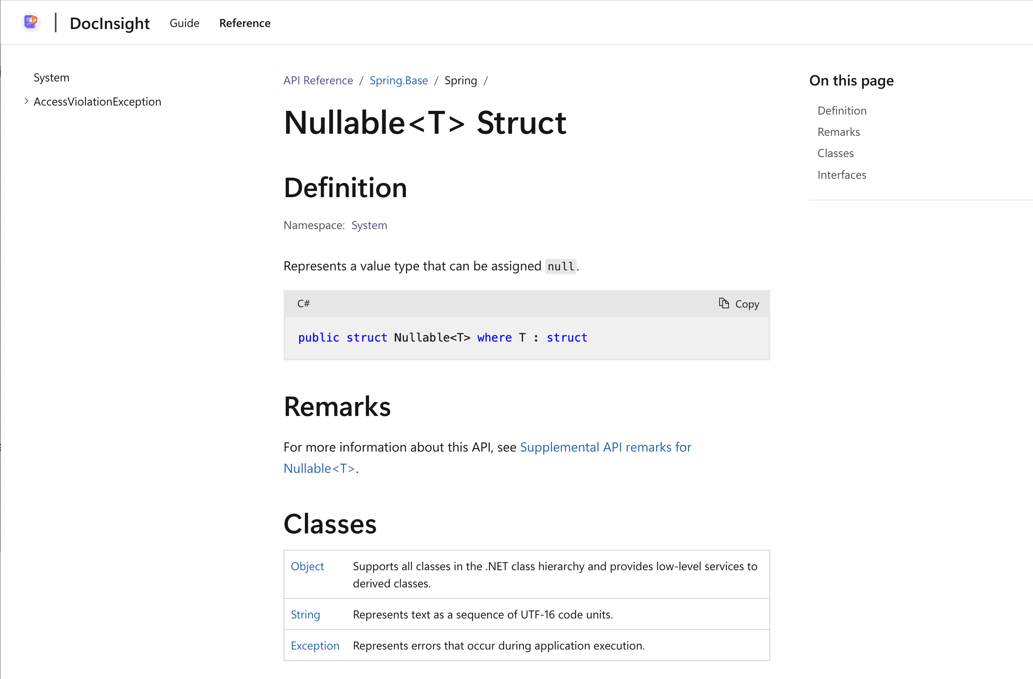
Task: Open the Spring.Base breadcrumb link
Action: [x=398, y=80]
